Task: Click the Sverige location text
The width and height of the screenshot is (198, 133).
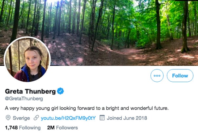Action: (x=22, y=118)
